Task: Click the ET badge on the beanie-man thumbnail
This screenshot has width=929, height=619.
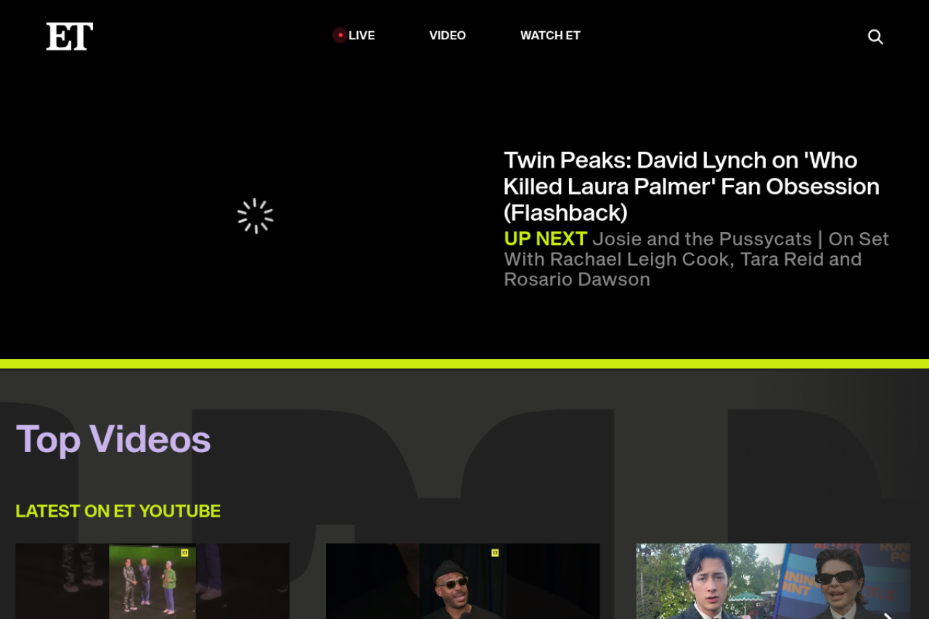Action: coord(495,553)
